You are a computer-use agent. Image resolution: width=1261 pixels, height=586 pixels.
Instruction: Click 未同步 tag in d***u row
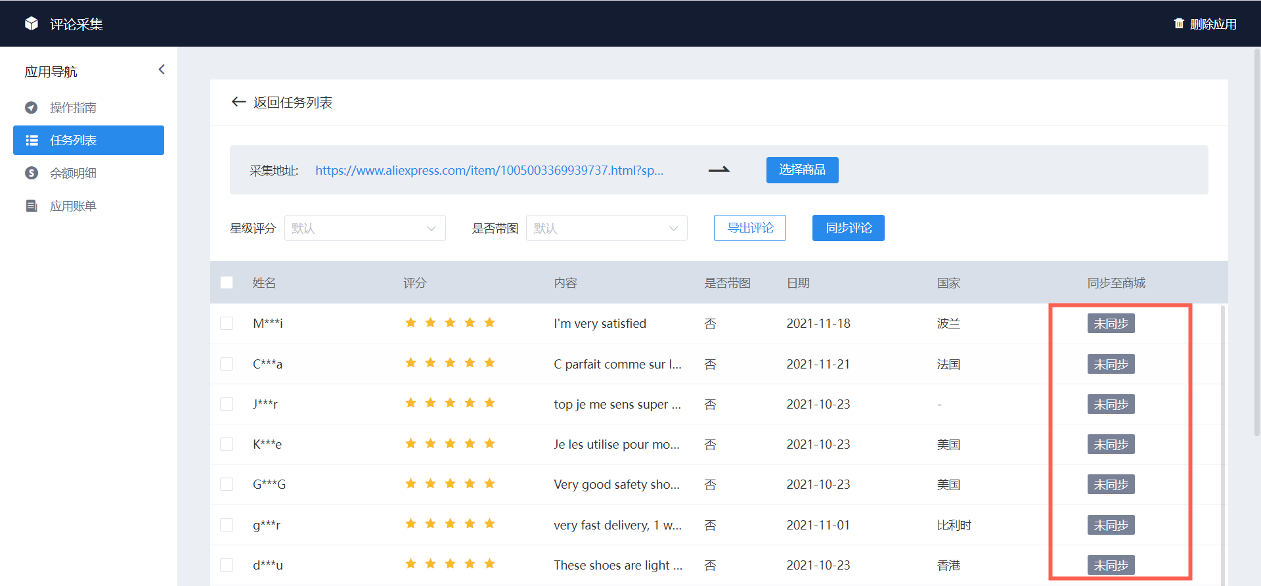click(1111, 565)
